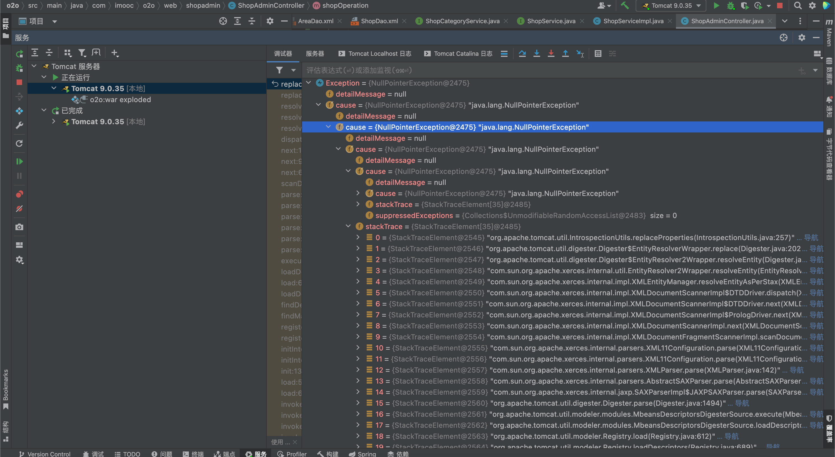Open the Group By icon in services

coord(68,53)
